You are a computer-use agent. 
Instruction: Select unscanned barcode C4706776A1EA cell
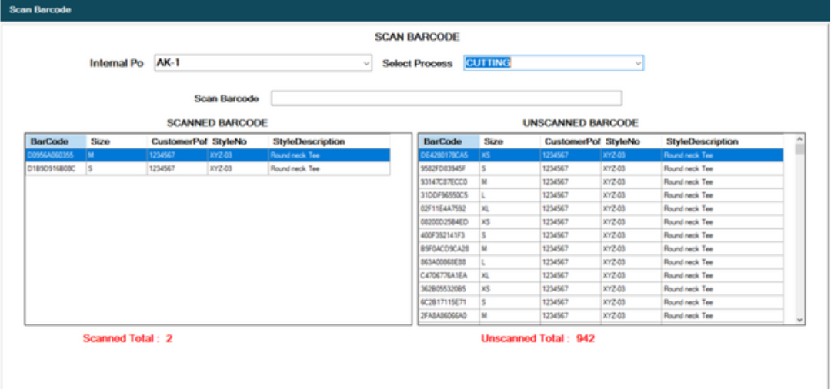pyautogui.click(x=449, y=276)
